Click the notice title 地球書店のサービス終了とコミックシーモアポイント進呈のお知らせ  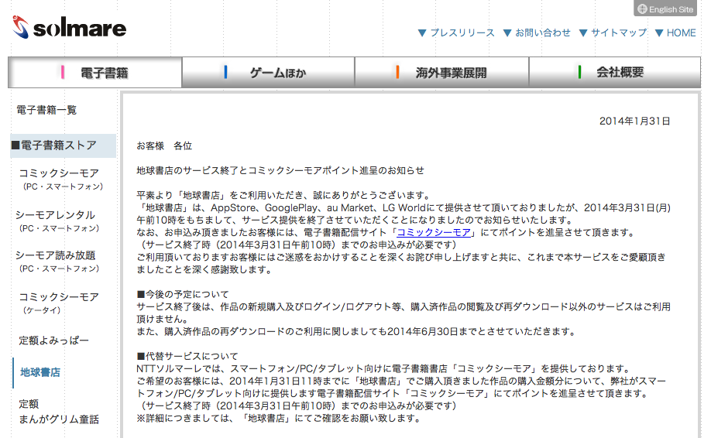[x=280, y=170]
